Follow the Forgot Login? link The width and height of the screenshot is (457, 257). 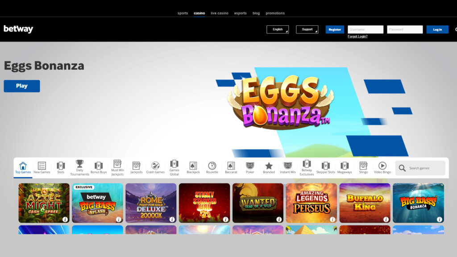pyautogui.click(x=357, y=37)
